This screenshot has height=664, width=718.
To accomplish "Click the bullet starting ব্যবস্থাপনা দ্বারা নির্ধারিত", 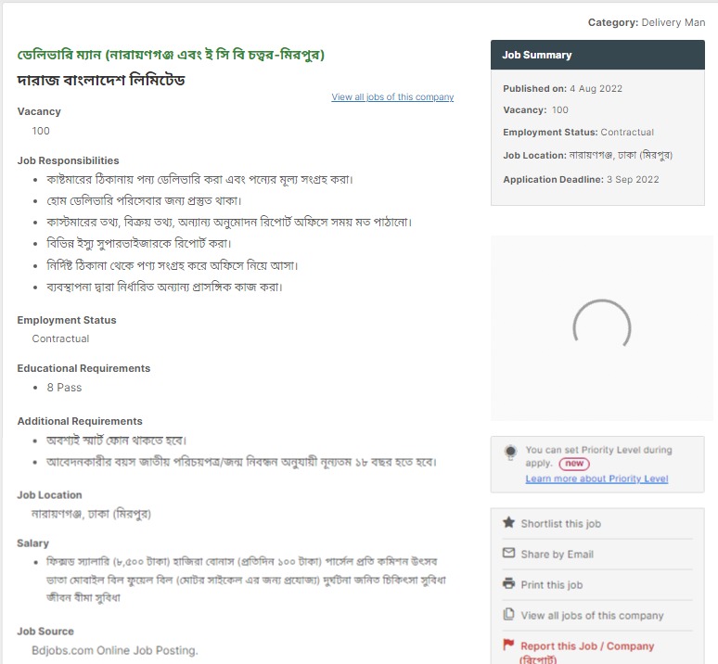I will point(165,287).
